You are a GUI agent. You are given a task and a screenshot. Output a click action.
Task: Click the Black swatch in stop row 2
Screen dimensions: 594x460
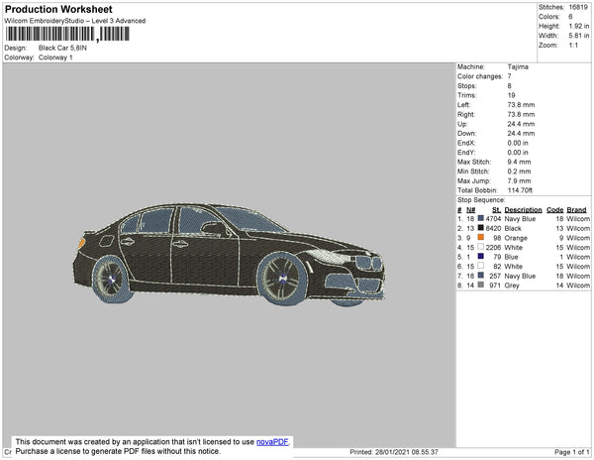tap(481, 228)
